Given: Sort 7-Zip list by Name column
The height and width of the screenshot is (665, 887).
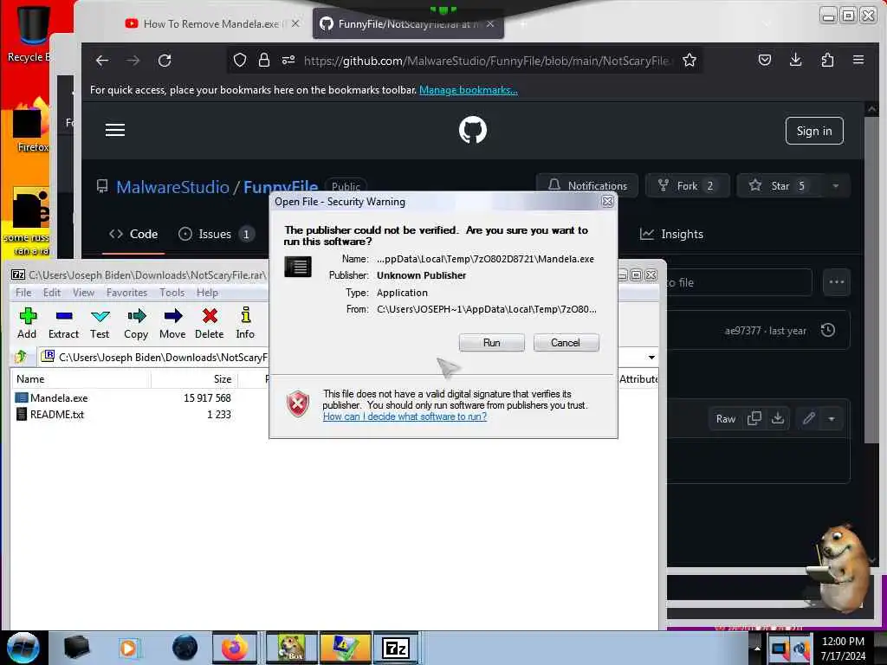Looking at the screenshot, I should (81, 379).
